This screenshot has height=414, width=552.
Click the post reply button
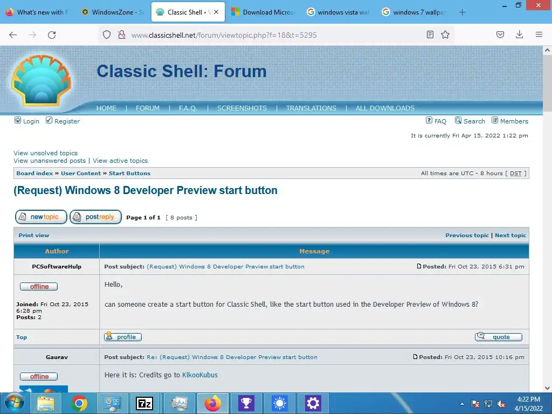click(96, 217)
